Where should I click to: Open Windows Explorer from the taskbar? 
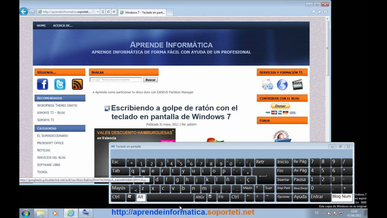(41, 213)
